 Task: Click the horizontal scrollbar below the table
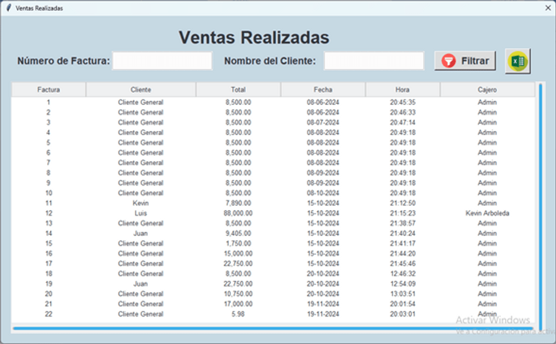click(273, 328)
